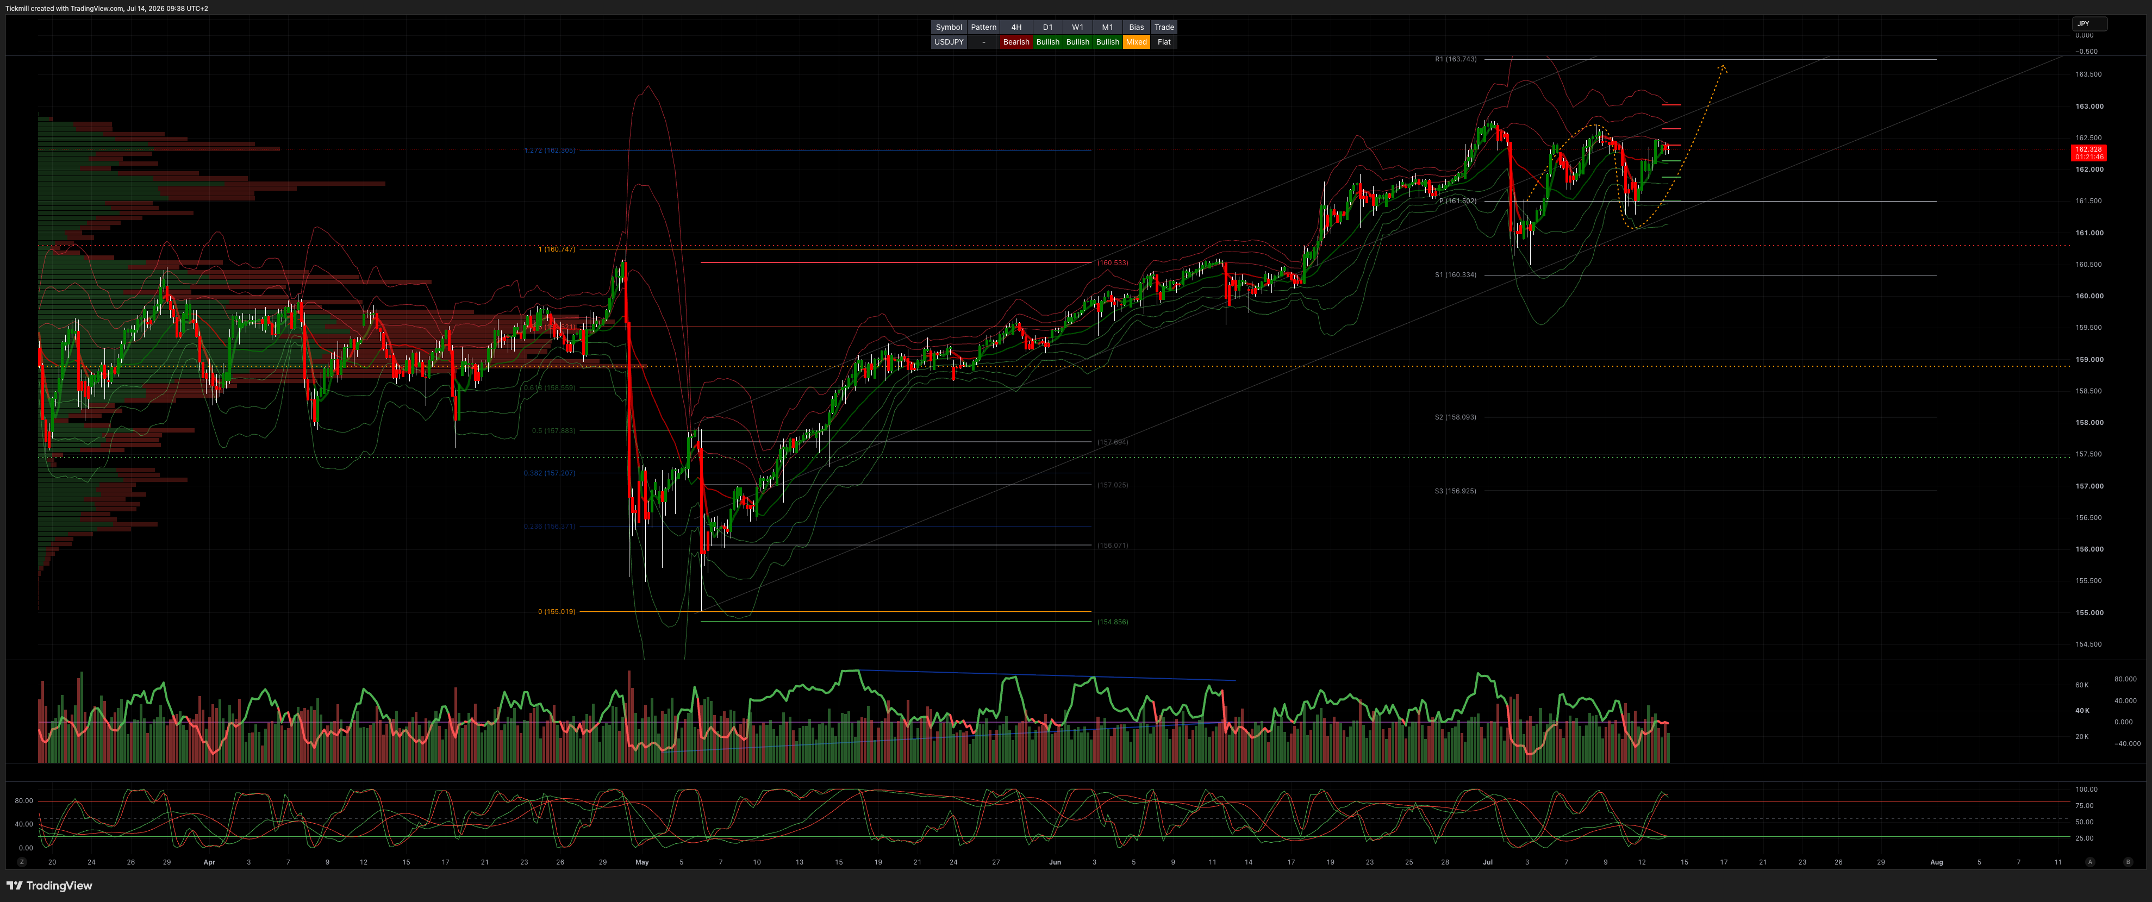
Task: Click the P (161.502) pivot label
Action: coord(1458,201)
